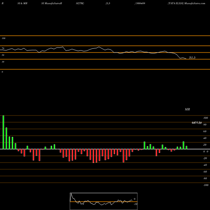This screenshot has height=210, width=210.
Task: Click the value -18 in the mini chart
Action: pyautogui.click(x=135, y=204)
